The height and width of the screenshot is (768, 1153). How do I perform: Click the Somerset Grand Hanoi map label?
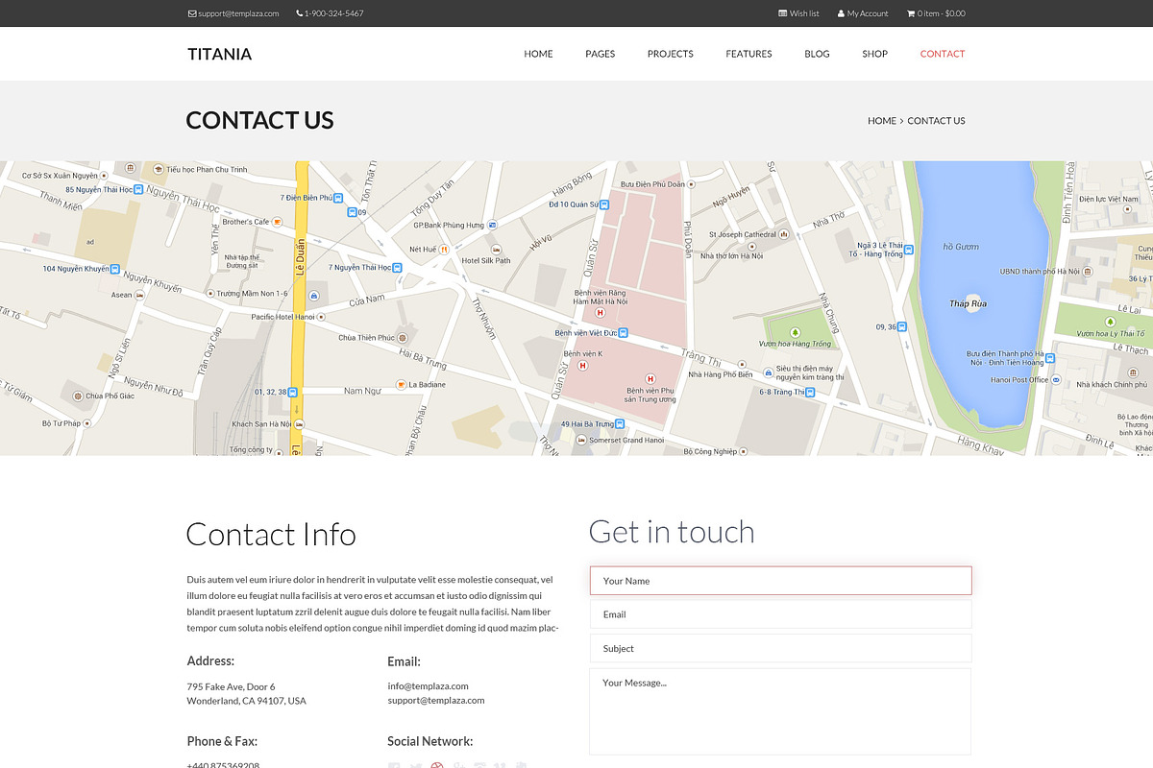[626, 440]
